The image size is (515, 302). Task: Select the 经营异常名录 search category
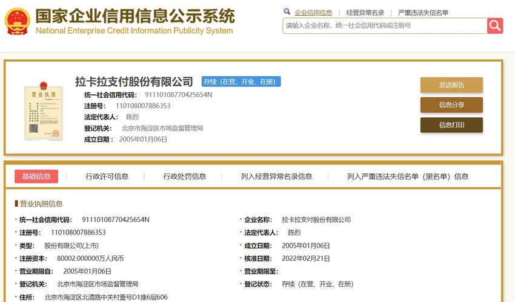click(x=365, y=13)
